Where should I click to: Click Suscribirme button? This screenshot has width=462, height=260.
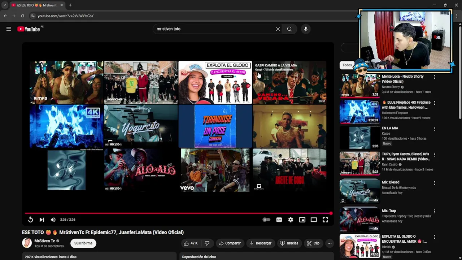pos(83,243)
